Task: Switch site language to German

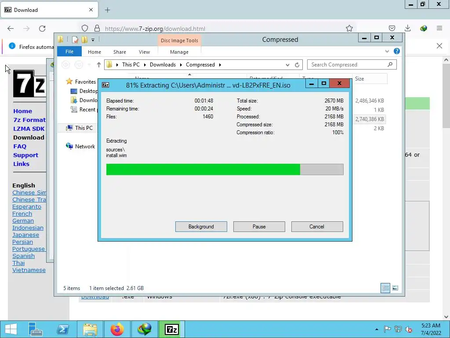Action: [23, 221]
